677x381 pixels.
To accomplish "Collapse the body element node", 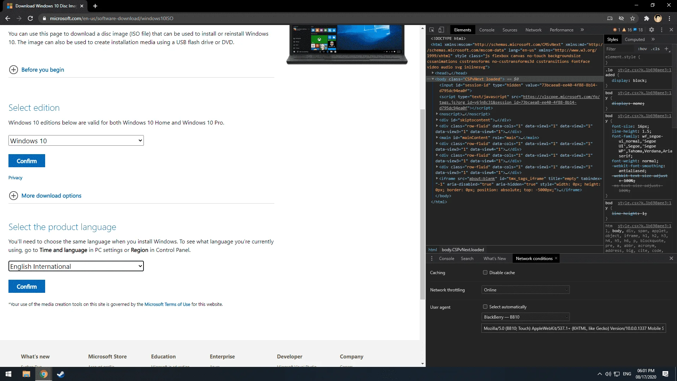I will tap(433, 79).
